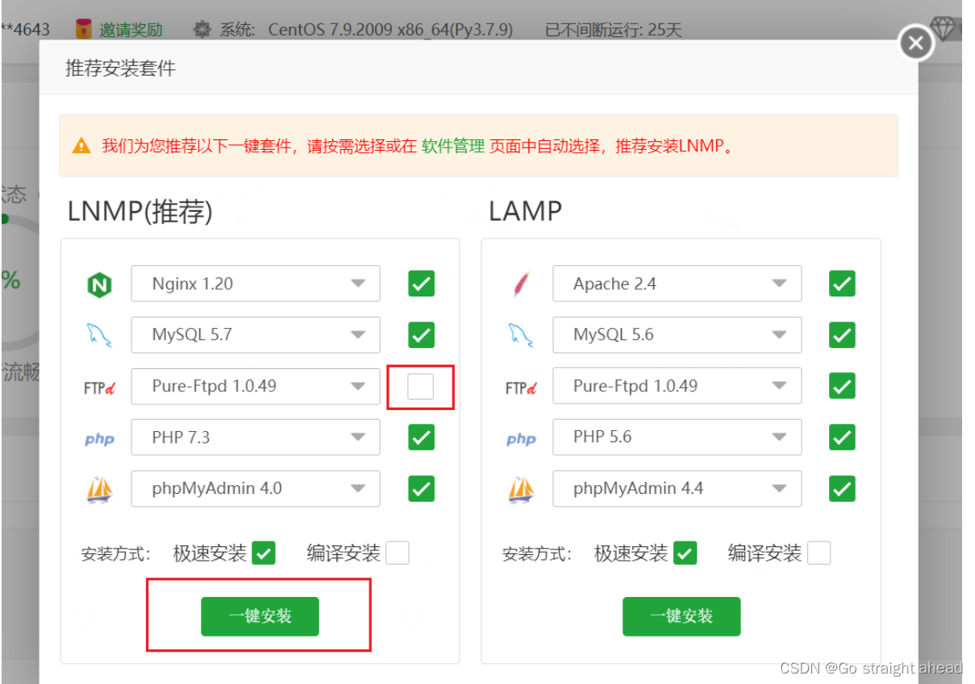The image size is (975, 684).
Task: Click the Apache feather icon in LAMP
Action: (x=521, y=284)
